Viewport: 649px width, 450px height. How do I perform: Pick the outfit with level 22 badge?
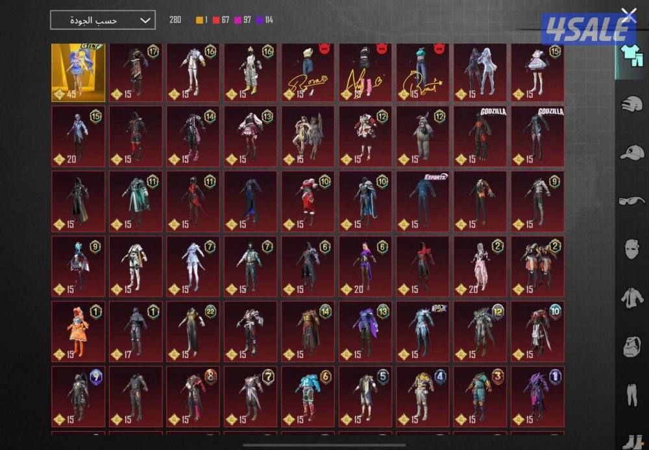click(x=193, y=331)
